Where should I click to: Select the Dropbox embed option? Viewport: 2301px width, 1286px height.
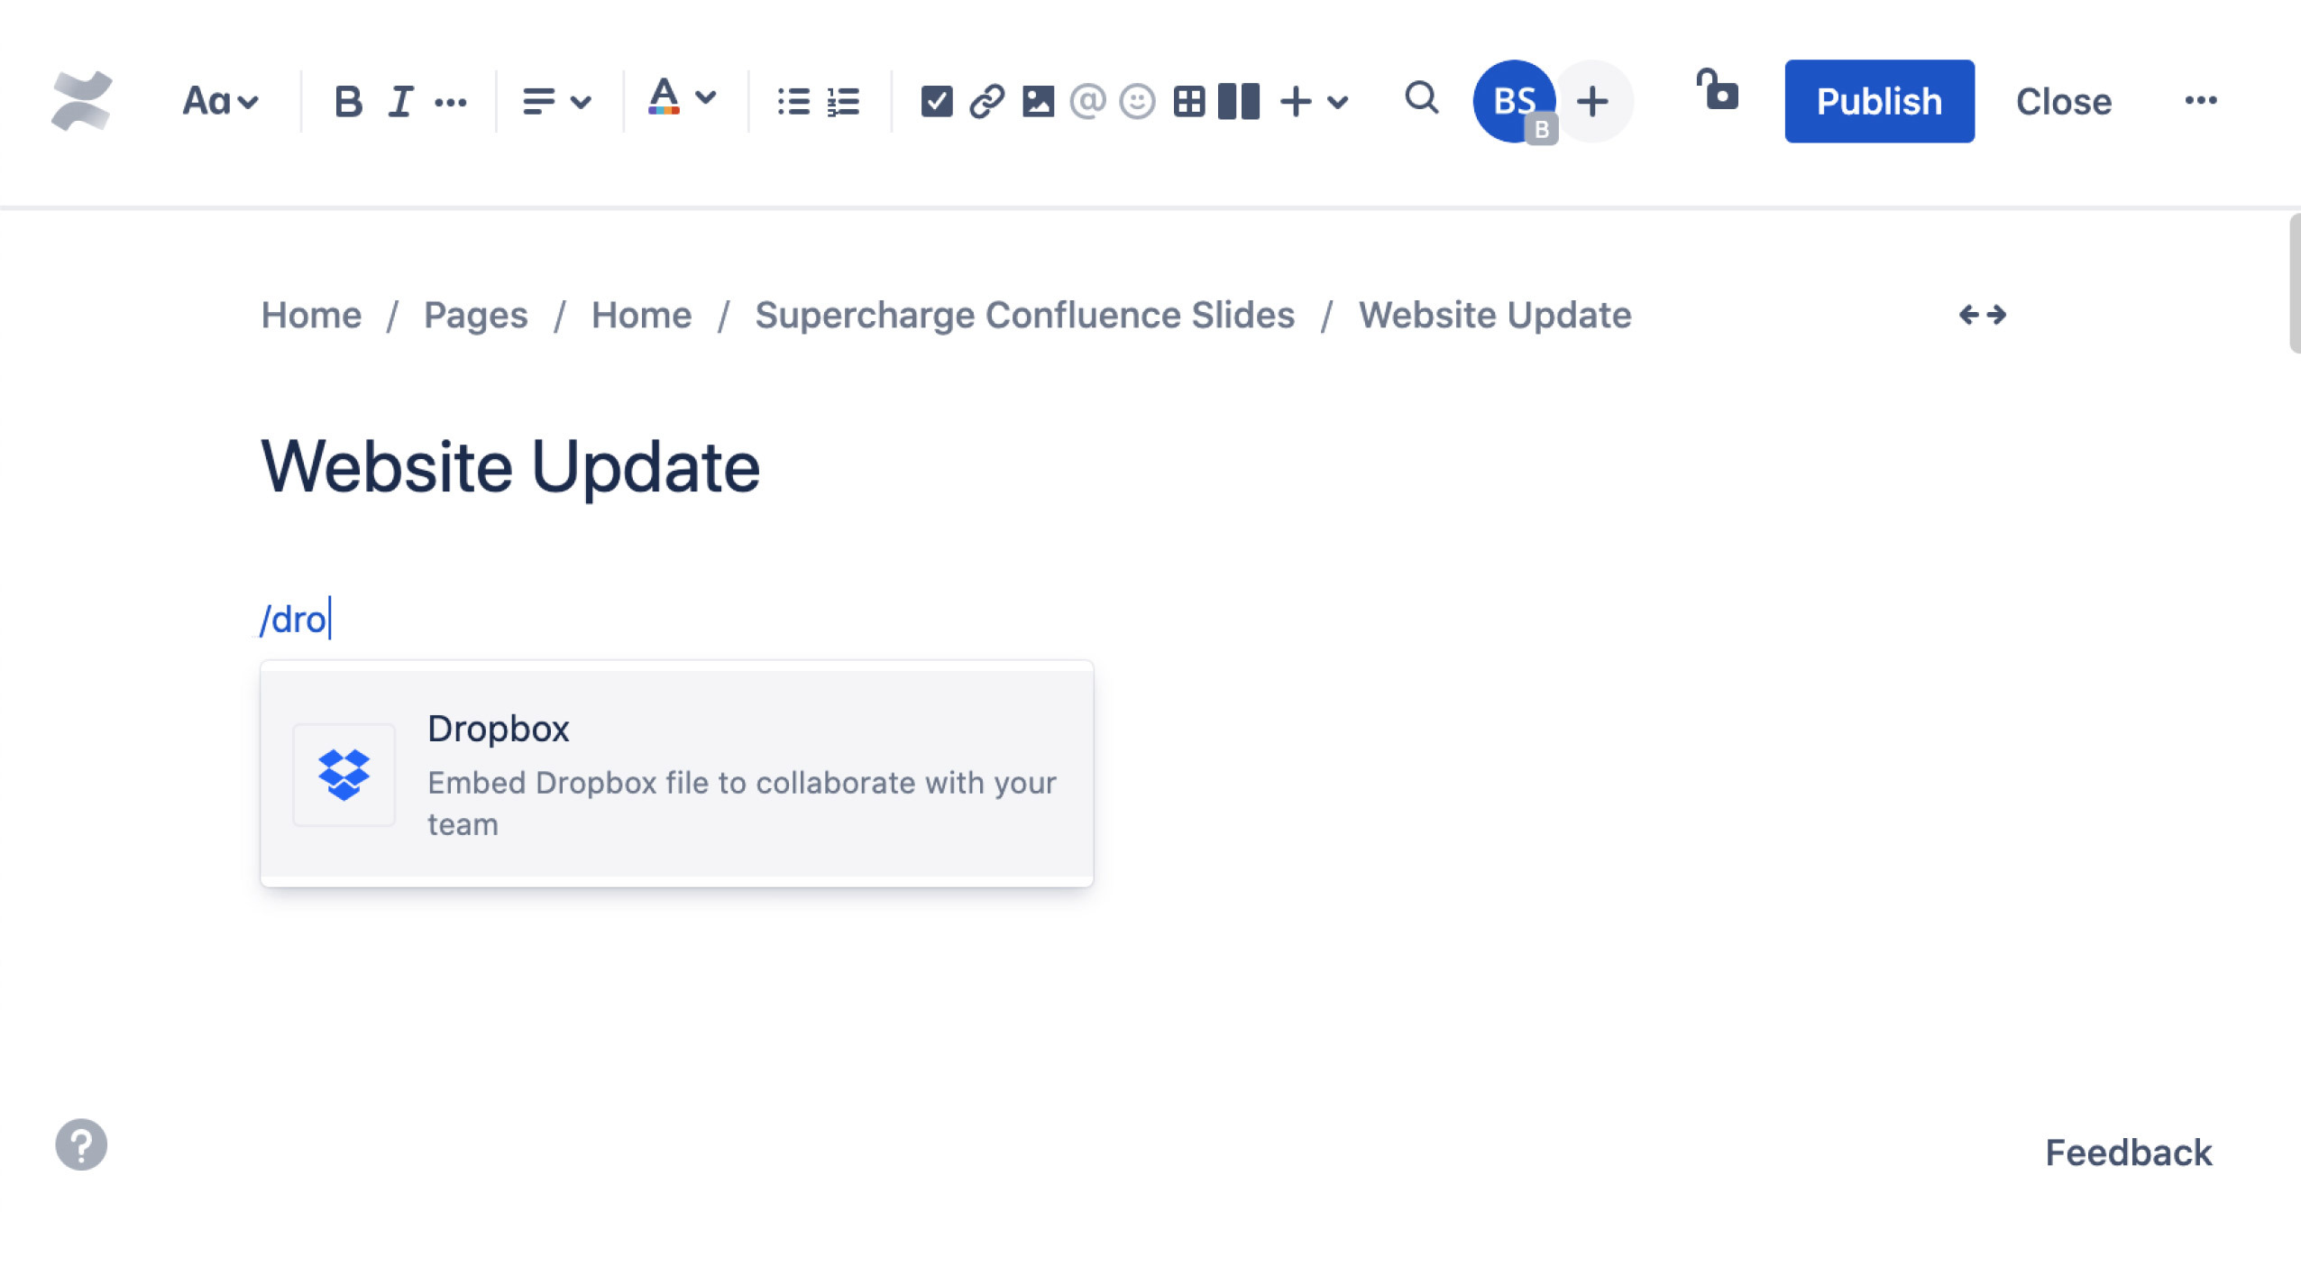pos(676,774)
